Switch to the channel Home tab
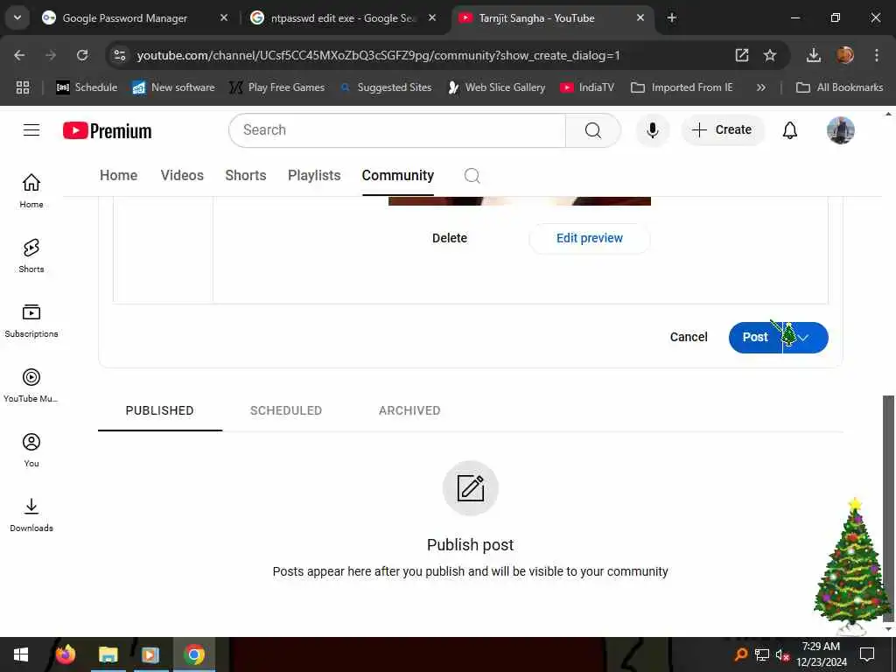Screen dimensions: 896x672 tap(119, 175)
